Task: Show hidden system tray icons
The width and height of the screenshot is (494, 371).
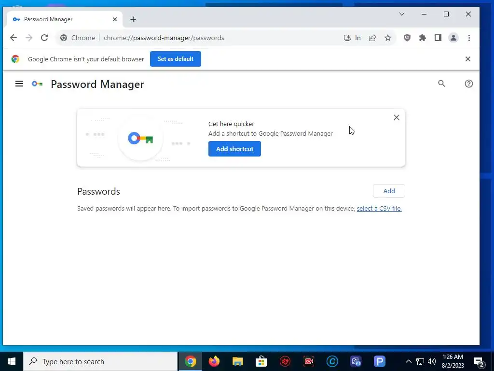Action: [x=408, y=361]
